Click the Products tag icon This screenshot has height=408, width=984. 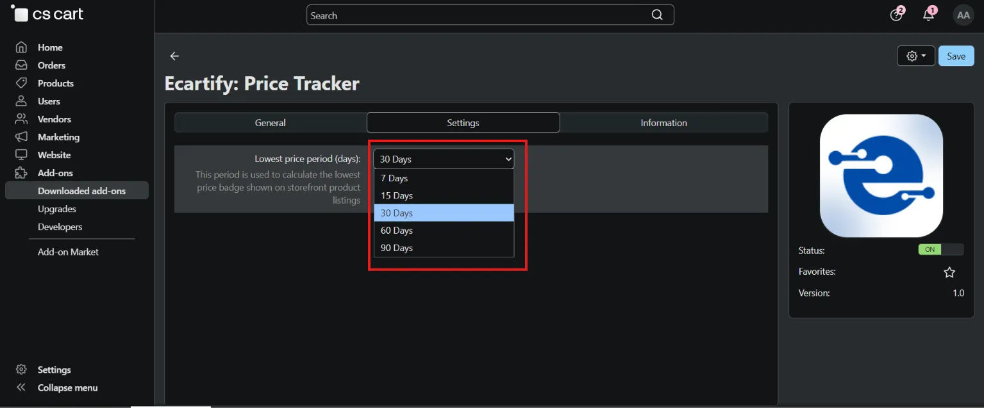pos(21,83)
